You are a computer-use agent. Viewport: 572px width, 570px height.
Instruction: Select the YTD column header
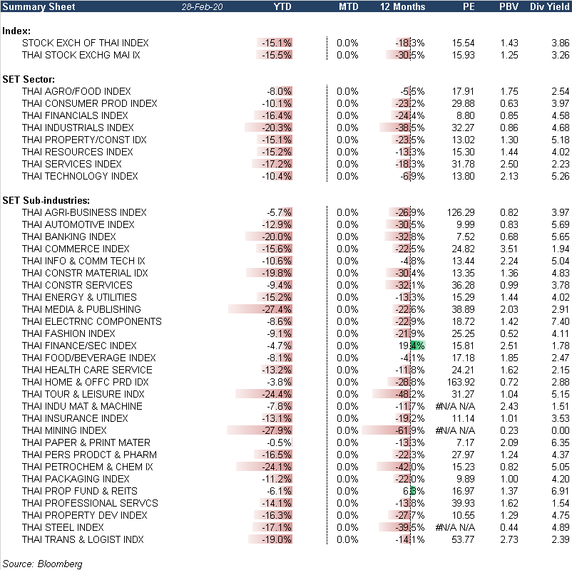282,6
